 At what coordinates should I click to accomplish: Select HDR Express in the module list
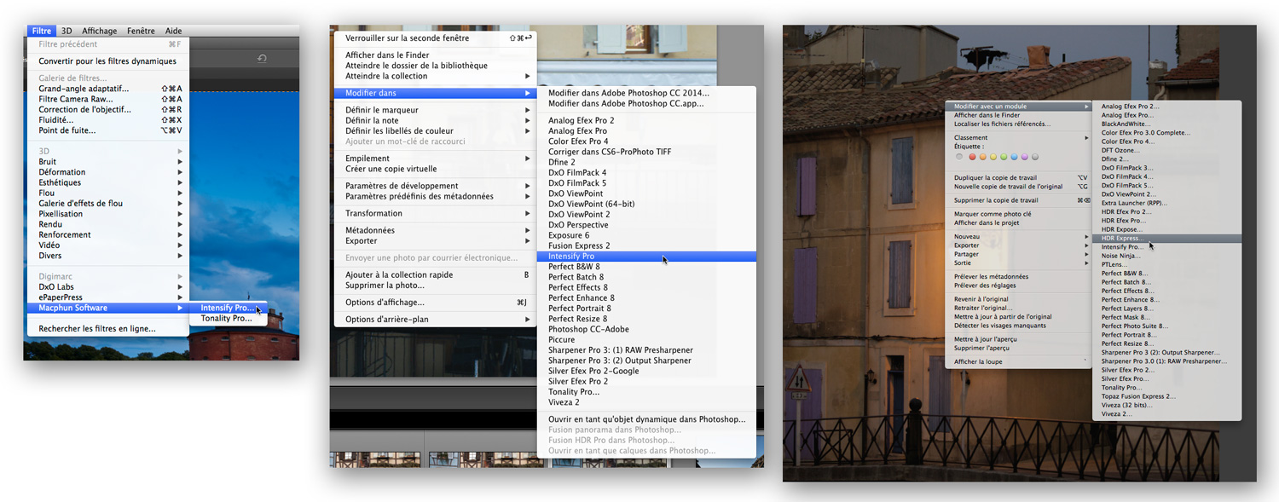pyautogui.click(x=1166, y=239)
